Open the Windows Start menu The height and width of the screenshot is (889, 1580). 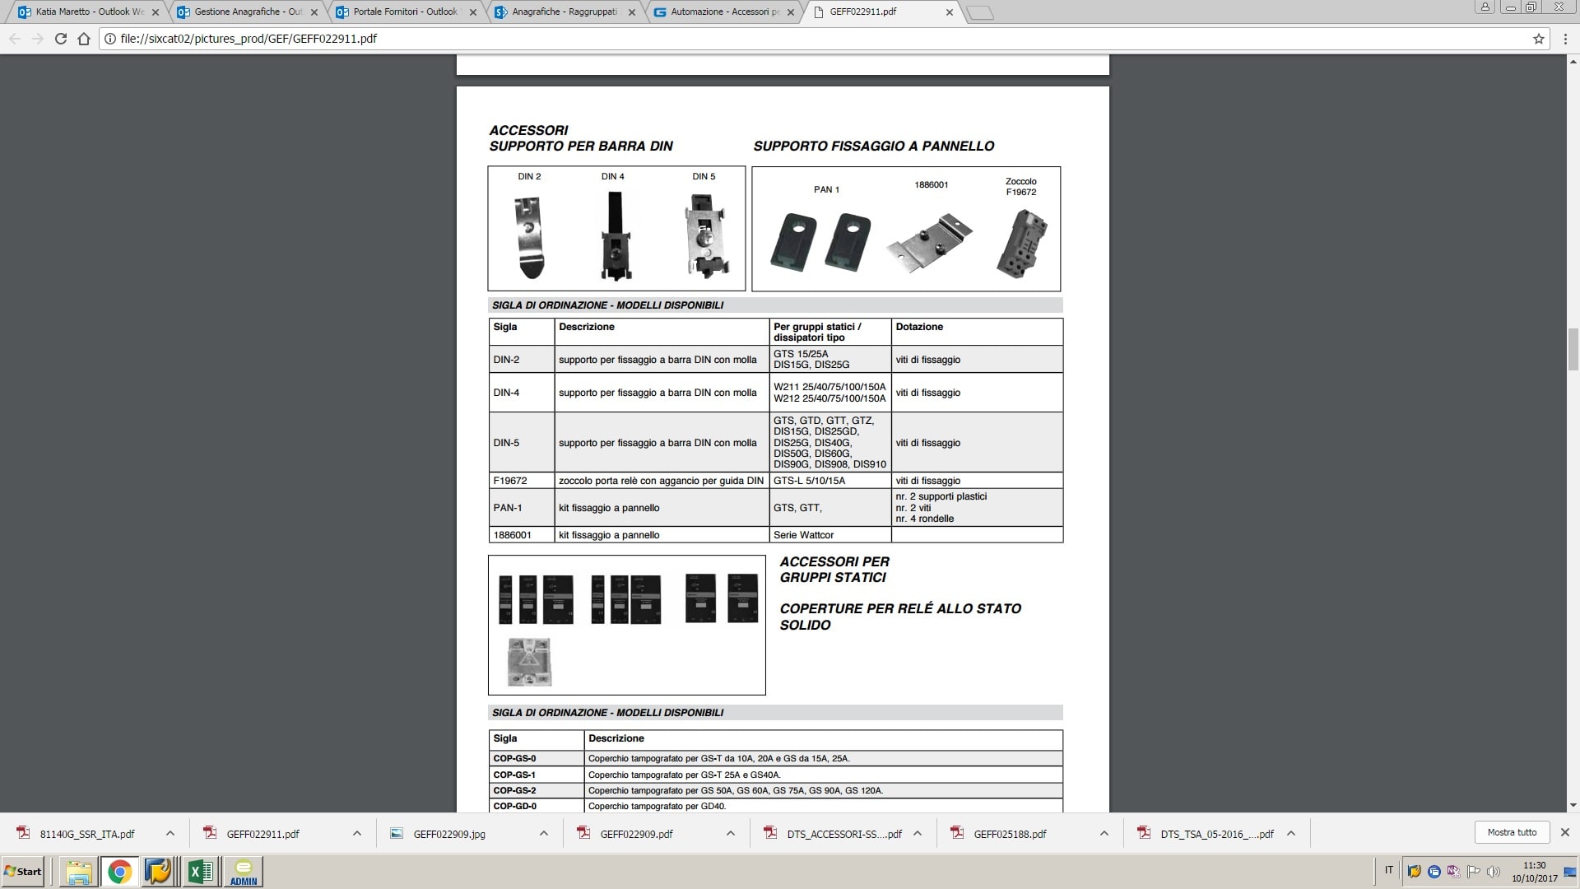tap(22, 871)
